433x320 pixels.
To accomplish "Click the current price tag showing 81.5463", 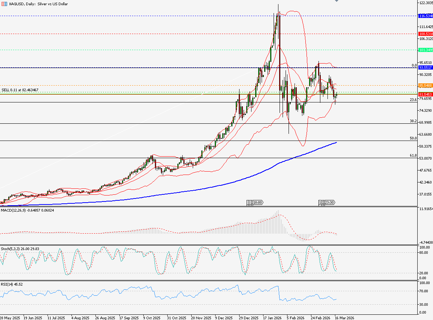I will click(x=426, y=95).
